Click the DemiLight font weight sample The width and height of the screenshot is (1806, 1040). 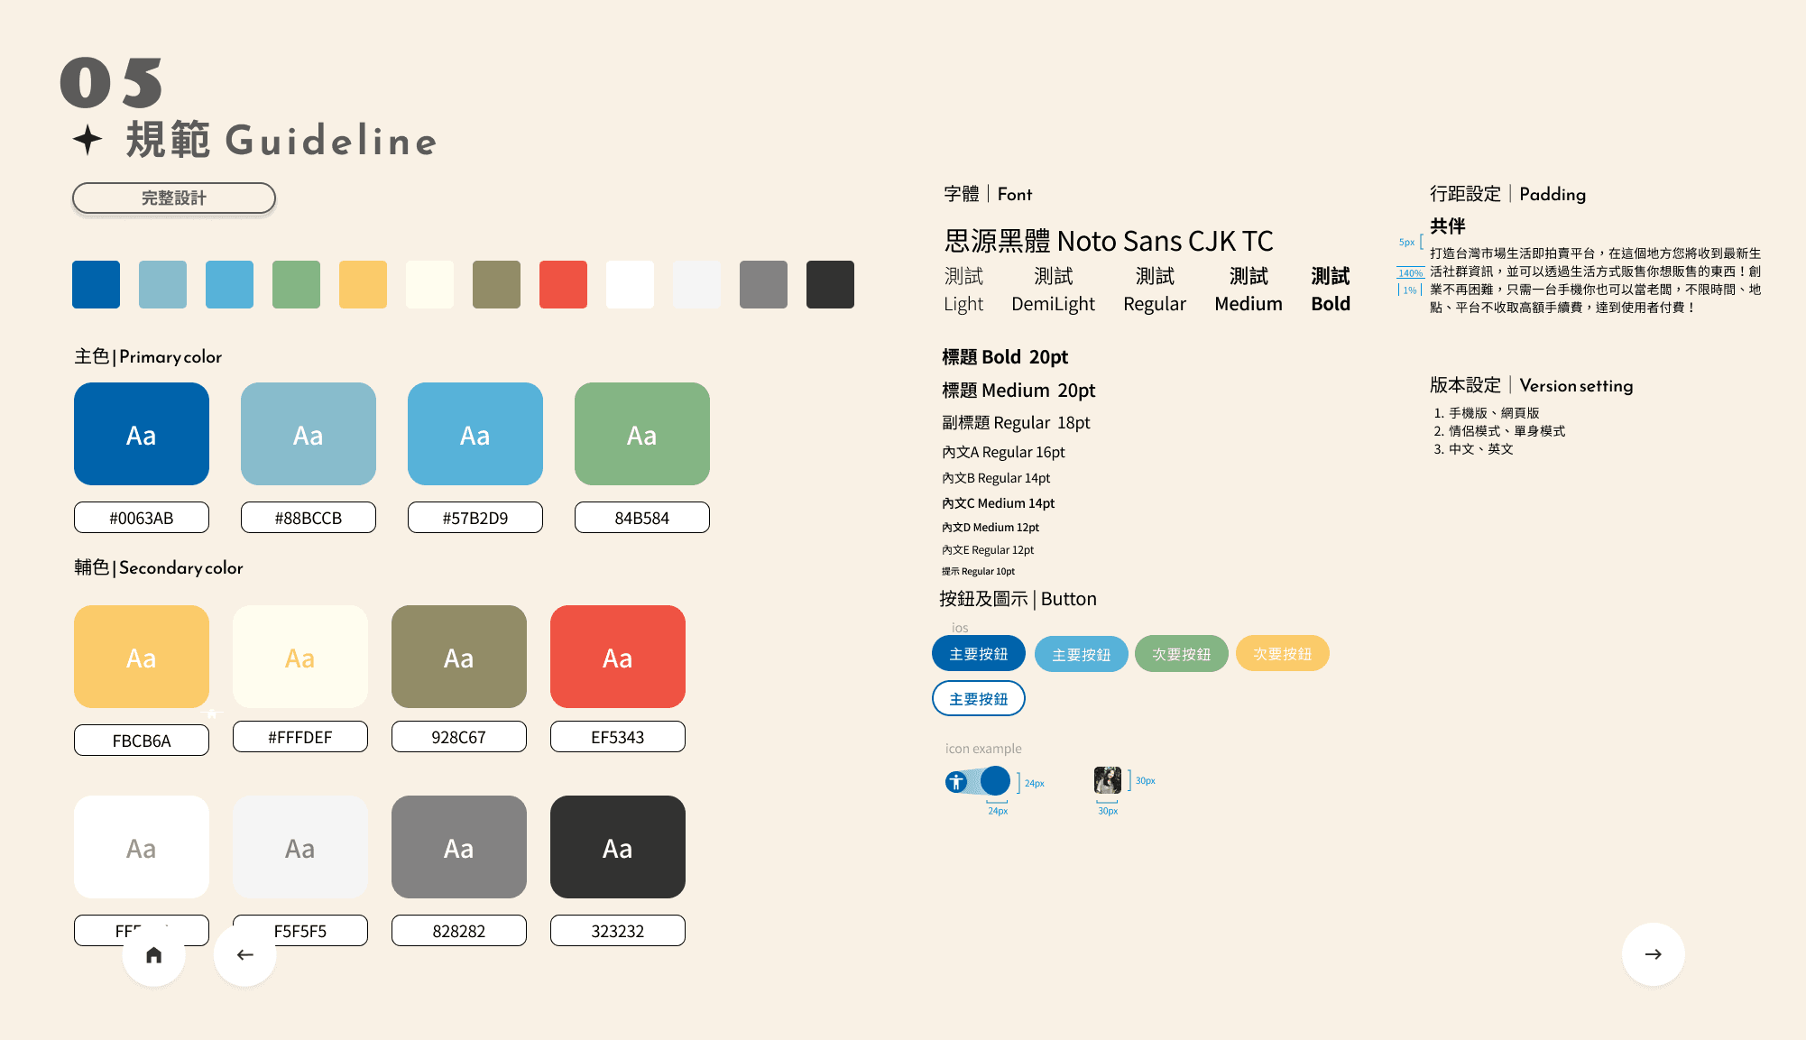(x=1053, y=290)
